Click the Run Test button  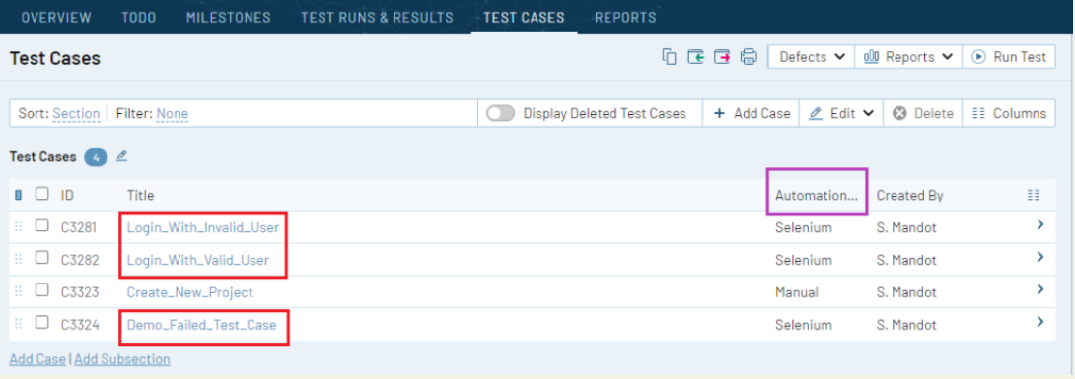(x=1009, y=57)
